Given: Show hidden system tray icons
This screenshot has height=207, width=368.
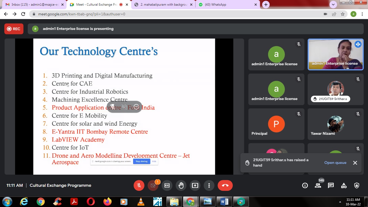Looking at the screenshot, I should coord(340,202).
